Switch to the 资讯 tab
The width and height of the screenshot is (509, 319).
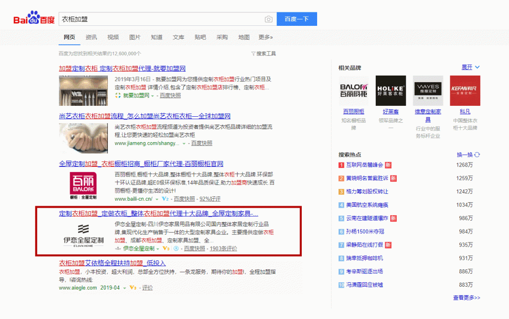pos(91,37)
